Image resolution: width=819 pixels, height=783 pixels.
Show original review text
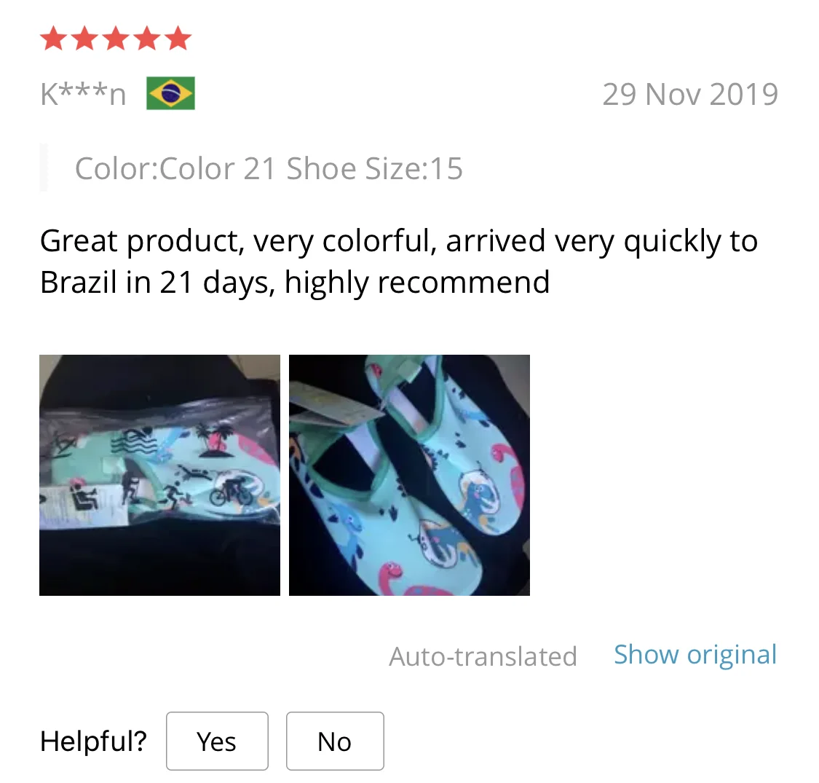coord(695,654)
